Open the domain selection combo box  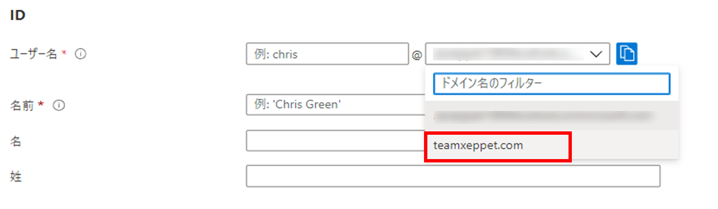(518, 54)
